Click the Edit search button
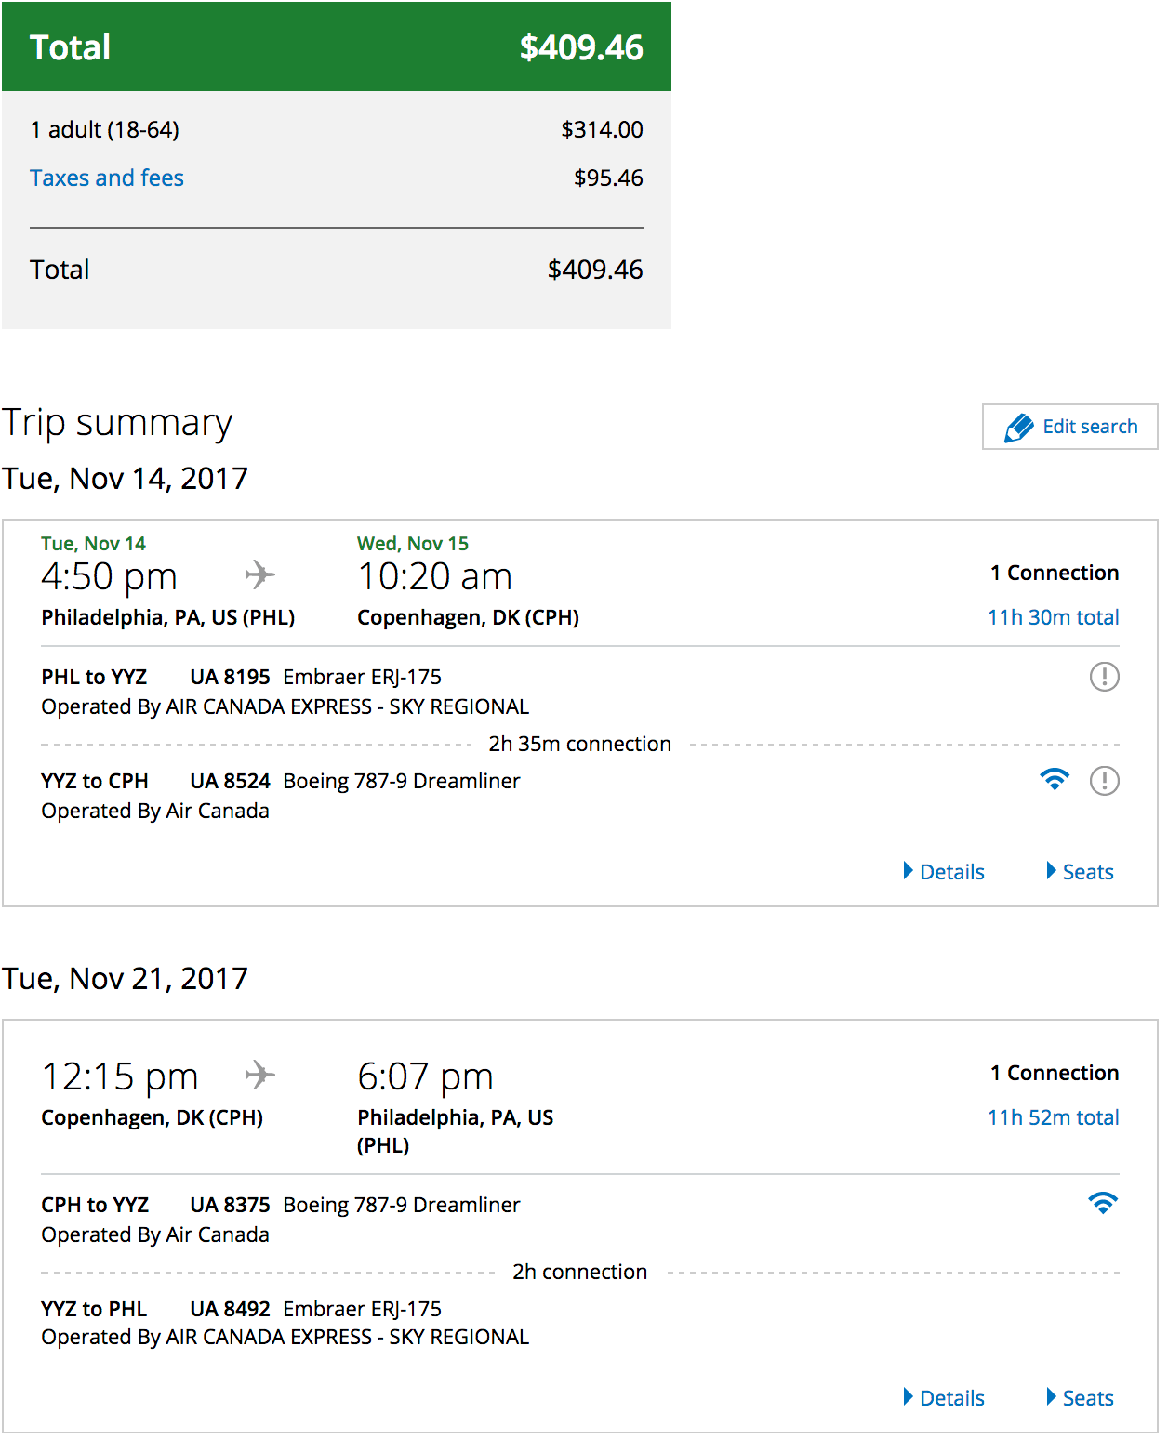1168x1439 pixels. pyautogui.click(x=1070, y=427)
